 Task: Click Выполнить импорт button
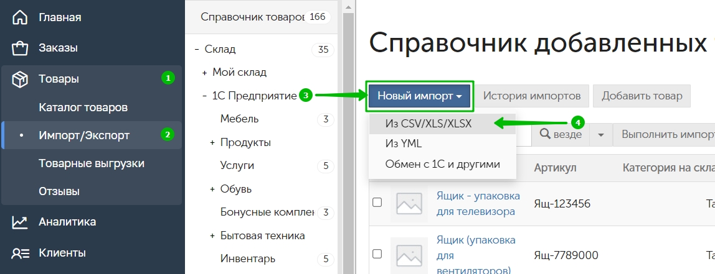(664, 135)
